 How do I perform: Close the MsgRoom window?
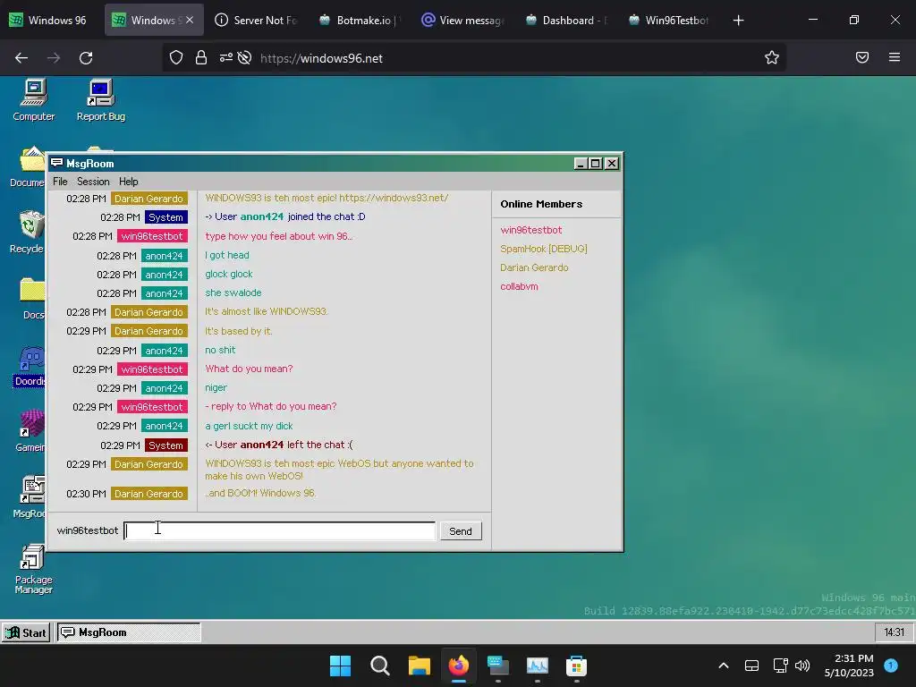tap(611, 164)
